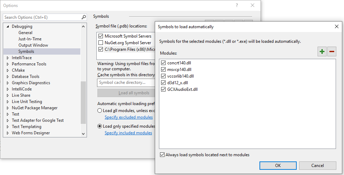Expand Graphics Diagnostics node
Screen dimensions: 344x175
(x=8, y=83)
